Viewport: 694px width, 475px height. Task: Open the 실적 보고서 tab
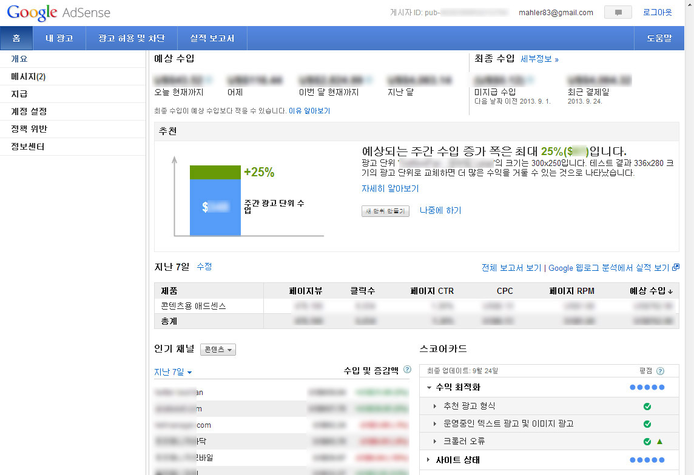212,38
